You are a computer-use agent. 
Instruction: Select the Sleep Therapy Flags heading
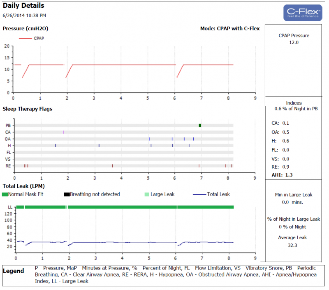click(28, 109)
